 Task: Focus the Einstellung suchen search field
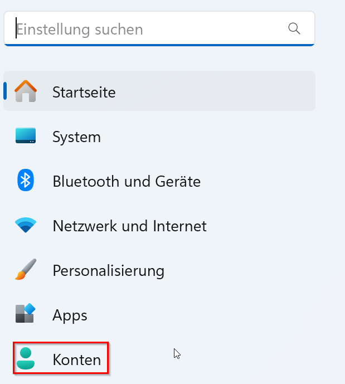point(159,28)
